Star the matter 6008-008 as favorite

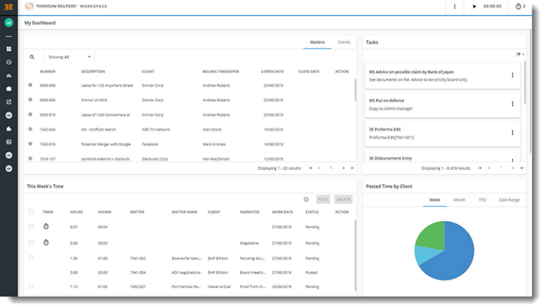(x=31, y=85)
